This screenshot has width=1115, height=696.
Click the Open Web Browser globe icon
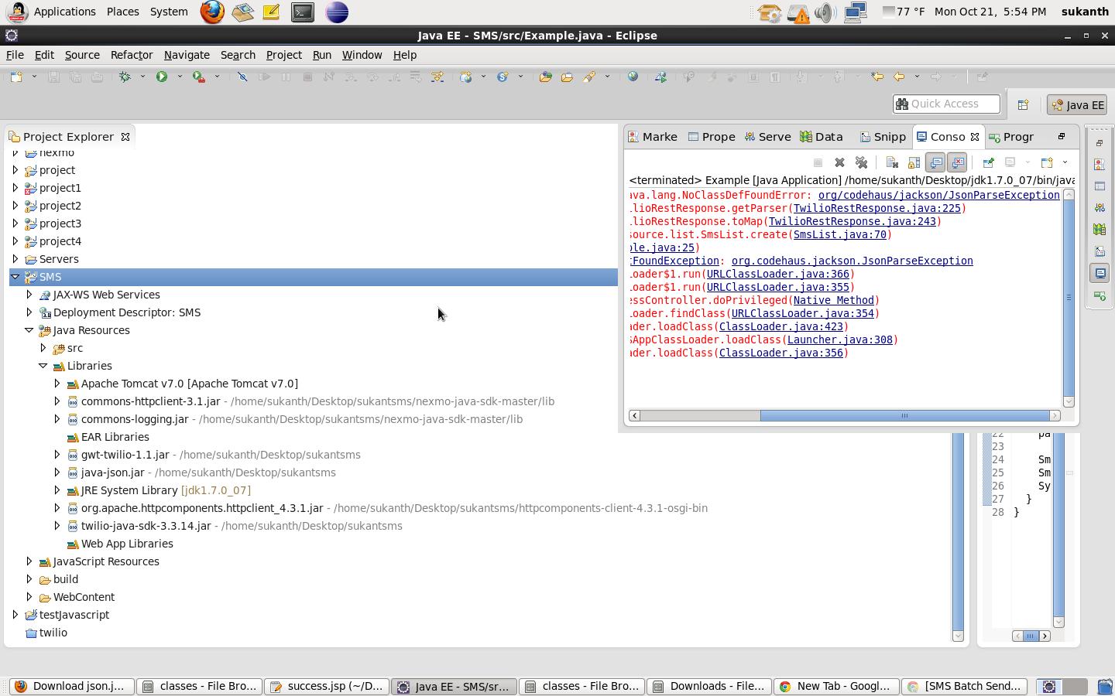tap(633, 77)
